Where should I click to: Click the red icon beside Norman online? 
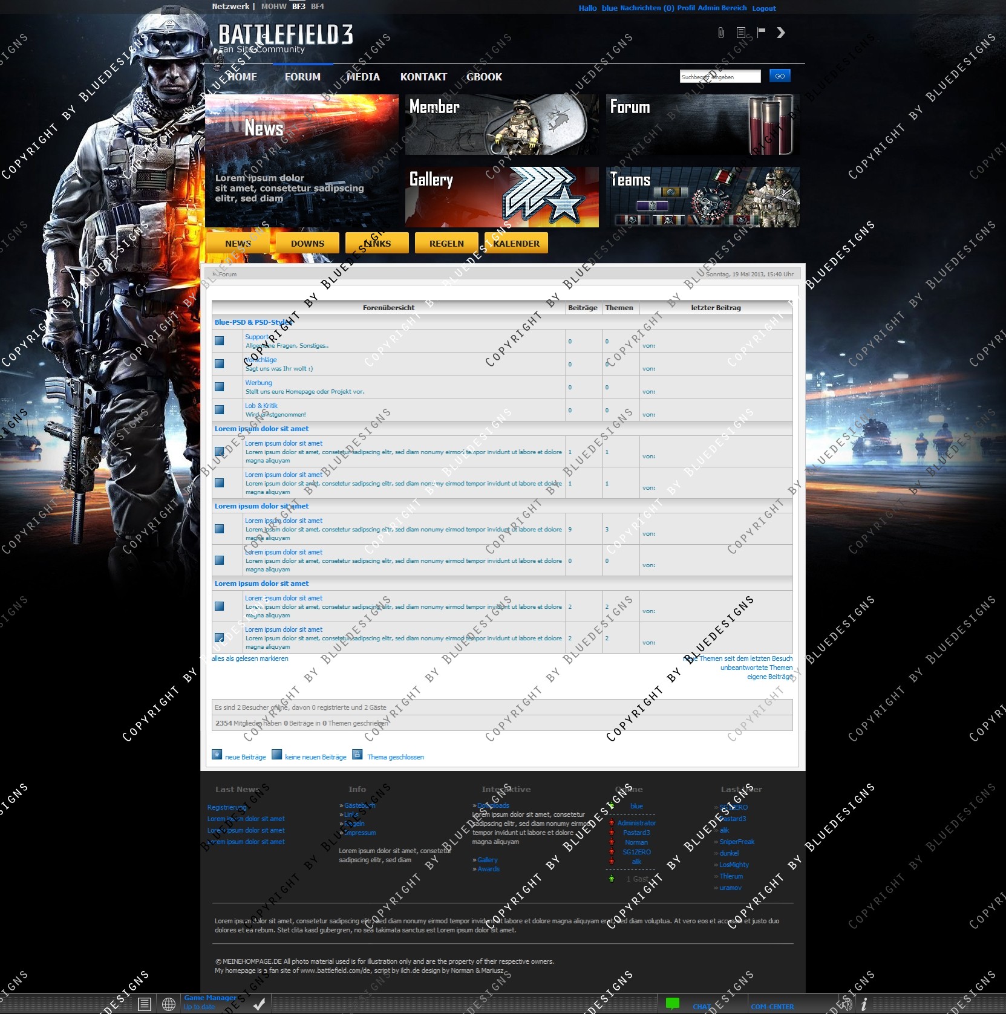(x=612, y=842)
